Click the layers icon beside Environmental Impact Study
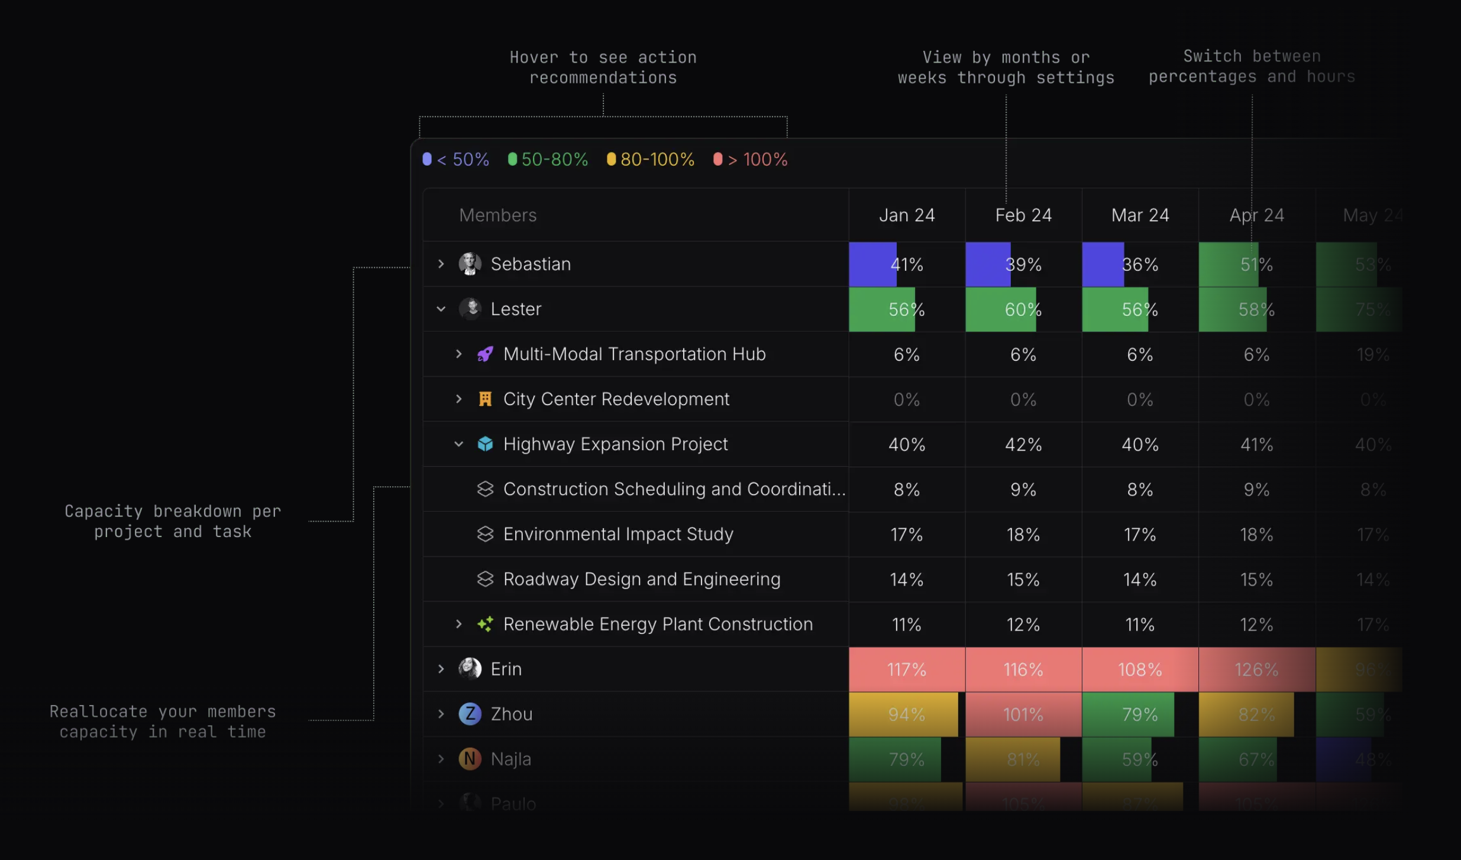Image resolution: width=1461 pixels, height=860 pixels. [x=485, y=534]
